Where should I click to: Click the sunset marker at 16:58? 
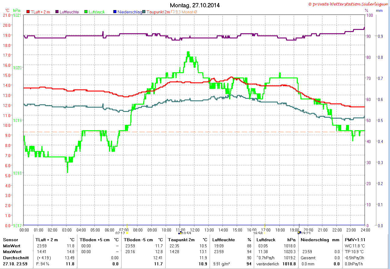(264, 233)
